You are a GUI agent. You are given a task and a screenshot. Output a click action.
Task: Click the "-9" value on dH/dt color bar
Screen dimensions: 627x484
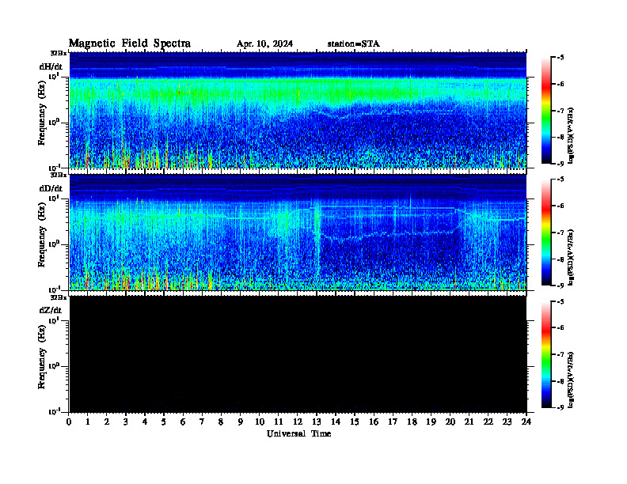[560, 164]
